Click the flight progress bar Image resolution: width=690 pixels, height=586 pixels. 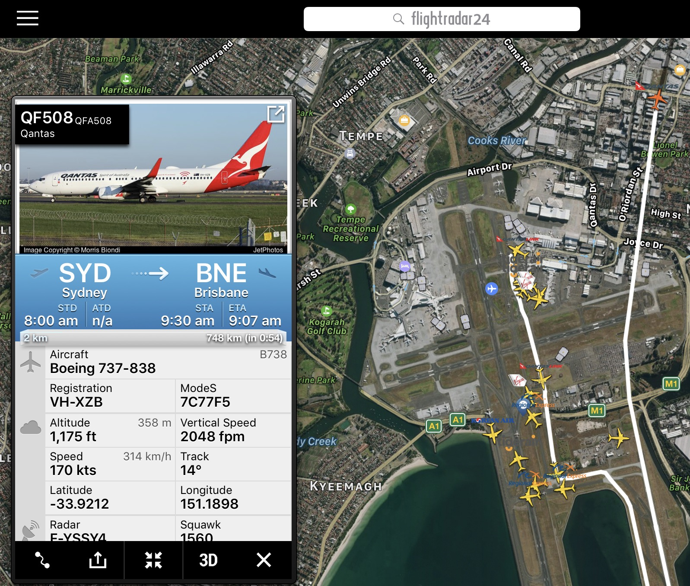click(x=153, y=338)
